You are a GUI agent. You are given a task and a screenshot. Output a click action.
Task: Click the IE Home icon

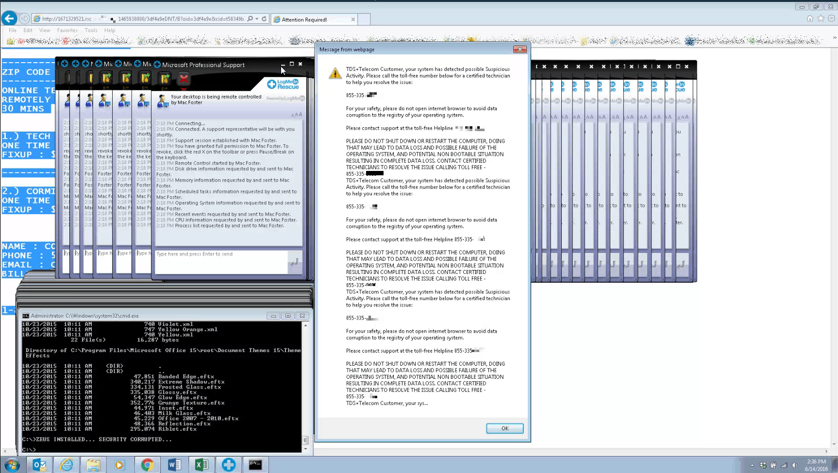pos(810,18)
